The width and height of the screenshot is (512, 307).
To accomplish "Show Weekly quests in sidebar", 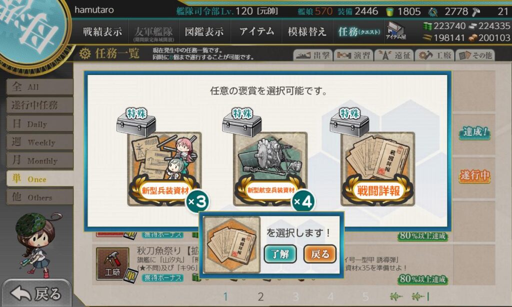I will coord(39,142).
